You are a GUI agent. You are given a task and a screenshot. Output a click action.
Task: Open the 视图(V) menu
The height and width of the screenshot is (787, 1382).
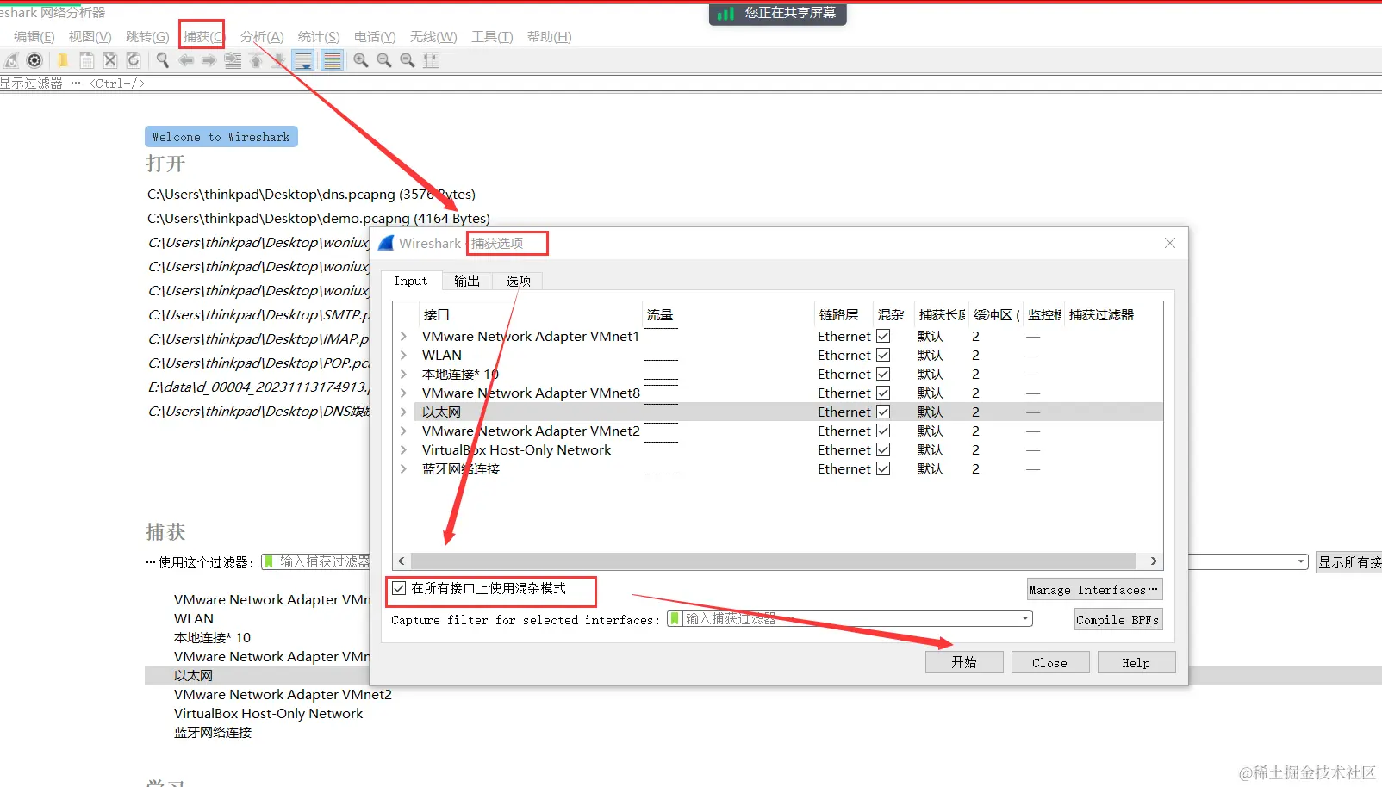[90, 36]
